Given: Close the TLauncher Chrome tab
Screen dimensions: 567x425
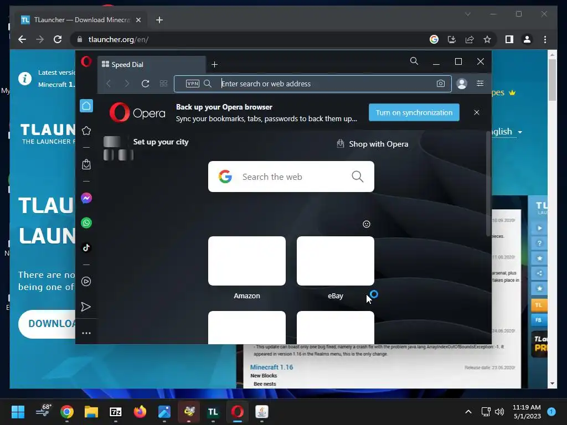Looking at the screenshot, I should coord(138,20).
